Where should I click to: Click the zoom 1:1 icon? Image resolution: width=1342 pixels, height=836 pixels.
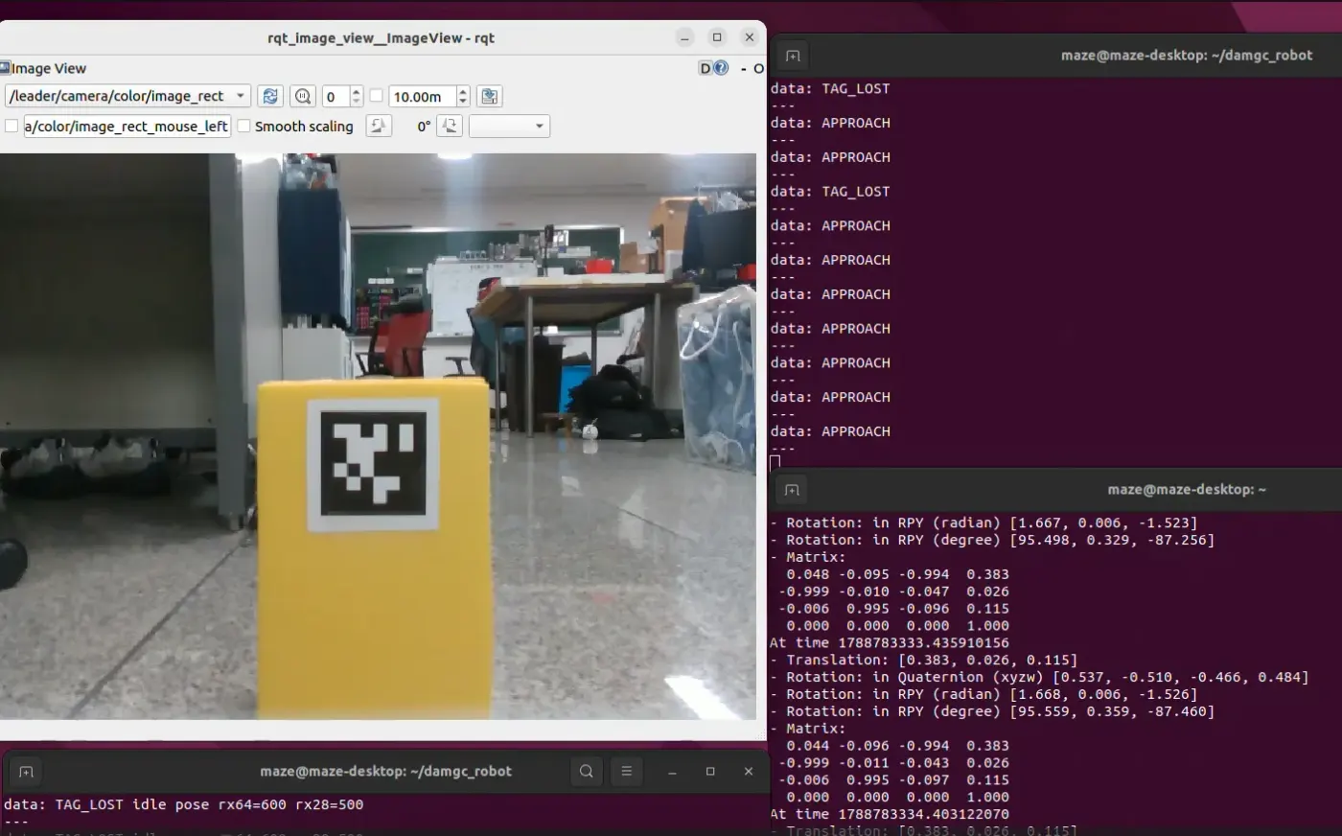tap(303, 96)
